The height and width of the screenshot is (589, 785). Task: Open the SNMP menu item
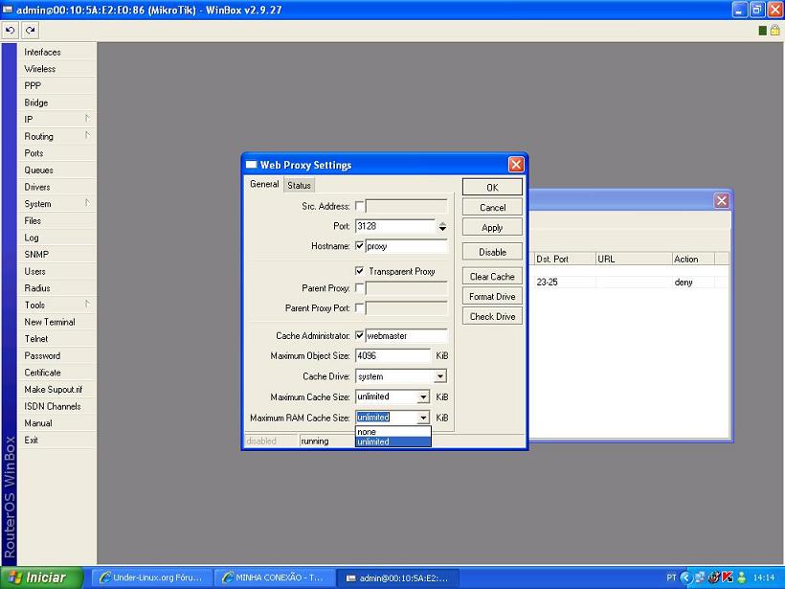point(56,255)
